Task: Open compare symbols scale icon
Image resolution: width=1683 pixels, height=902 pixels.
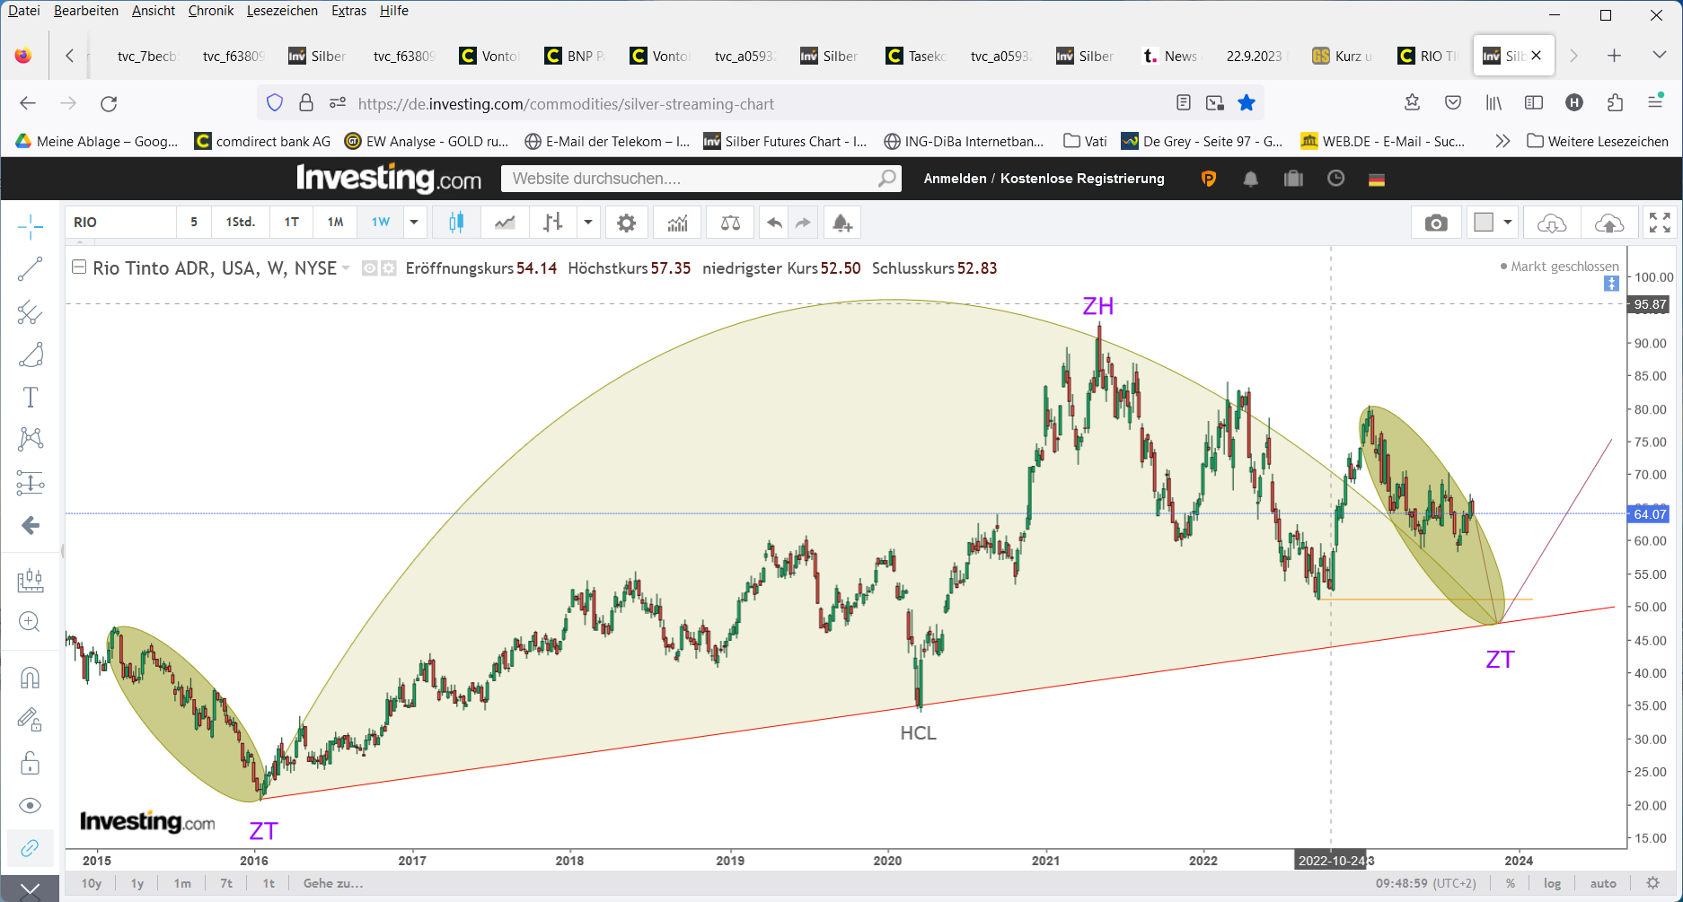Action: [x=731, y=223]
